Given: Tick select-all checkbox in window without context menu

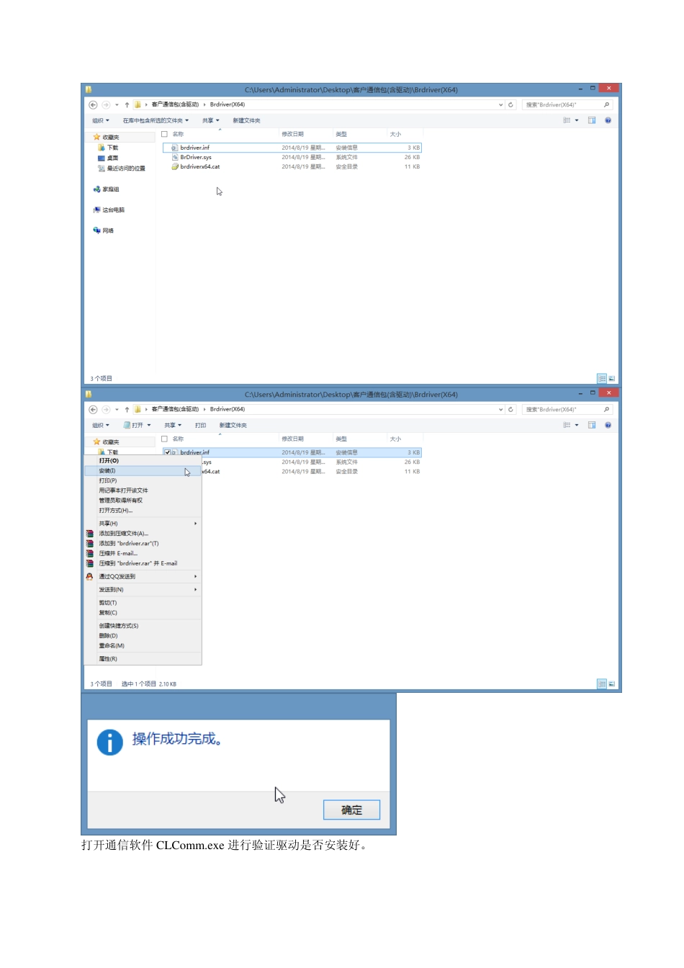Looking at the screenshot, I should coord(164,134).
